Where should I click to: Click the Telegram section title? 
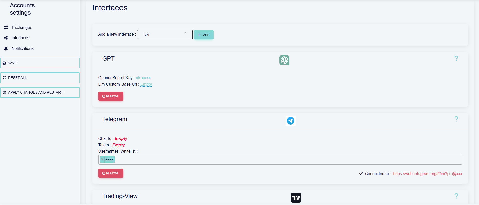click(114, 119)
